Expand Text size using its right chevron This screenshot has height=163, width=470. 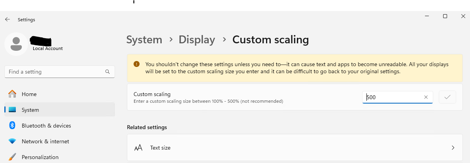point(453,148)
